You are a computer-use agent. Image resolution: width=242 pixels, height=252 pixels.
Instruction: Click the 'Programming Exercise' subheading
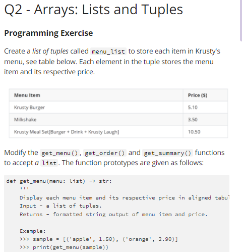(48, 33)
